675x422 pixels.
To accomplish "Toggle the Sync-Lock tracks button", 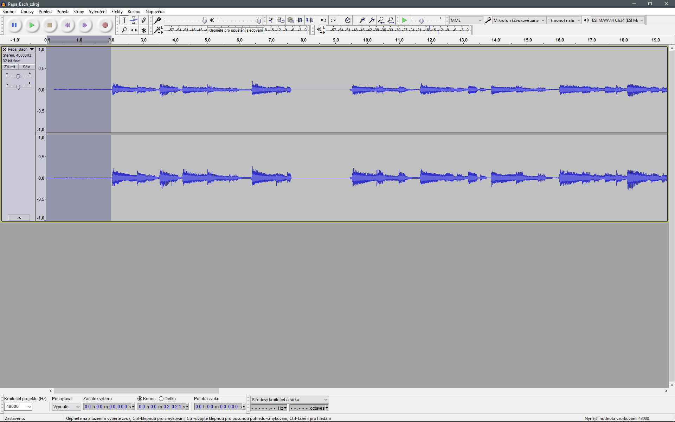I will coord(348,20).
